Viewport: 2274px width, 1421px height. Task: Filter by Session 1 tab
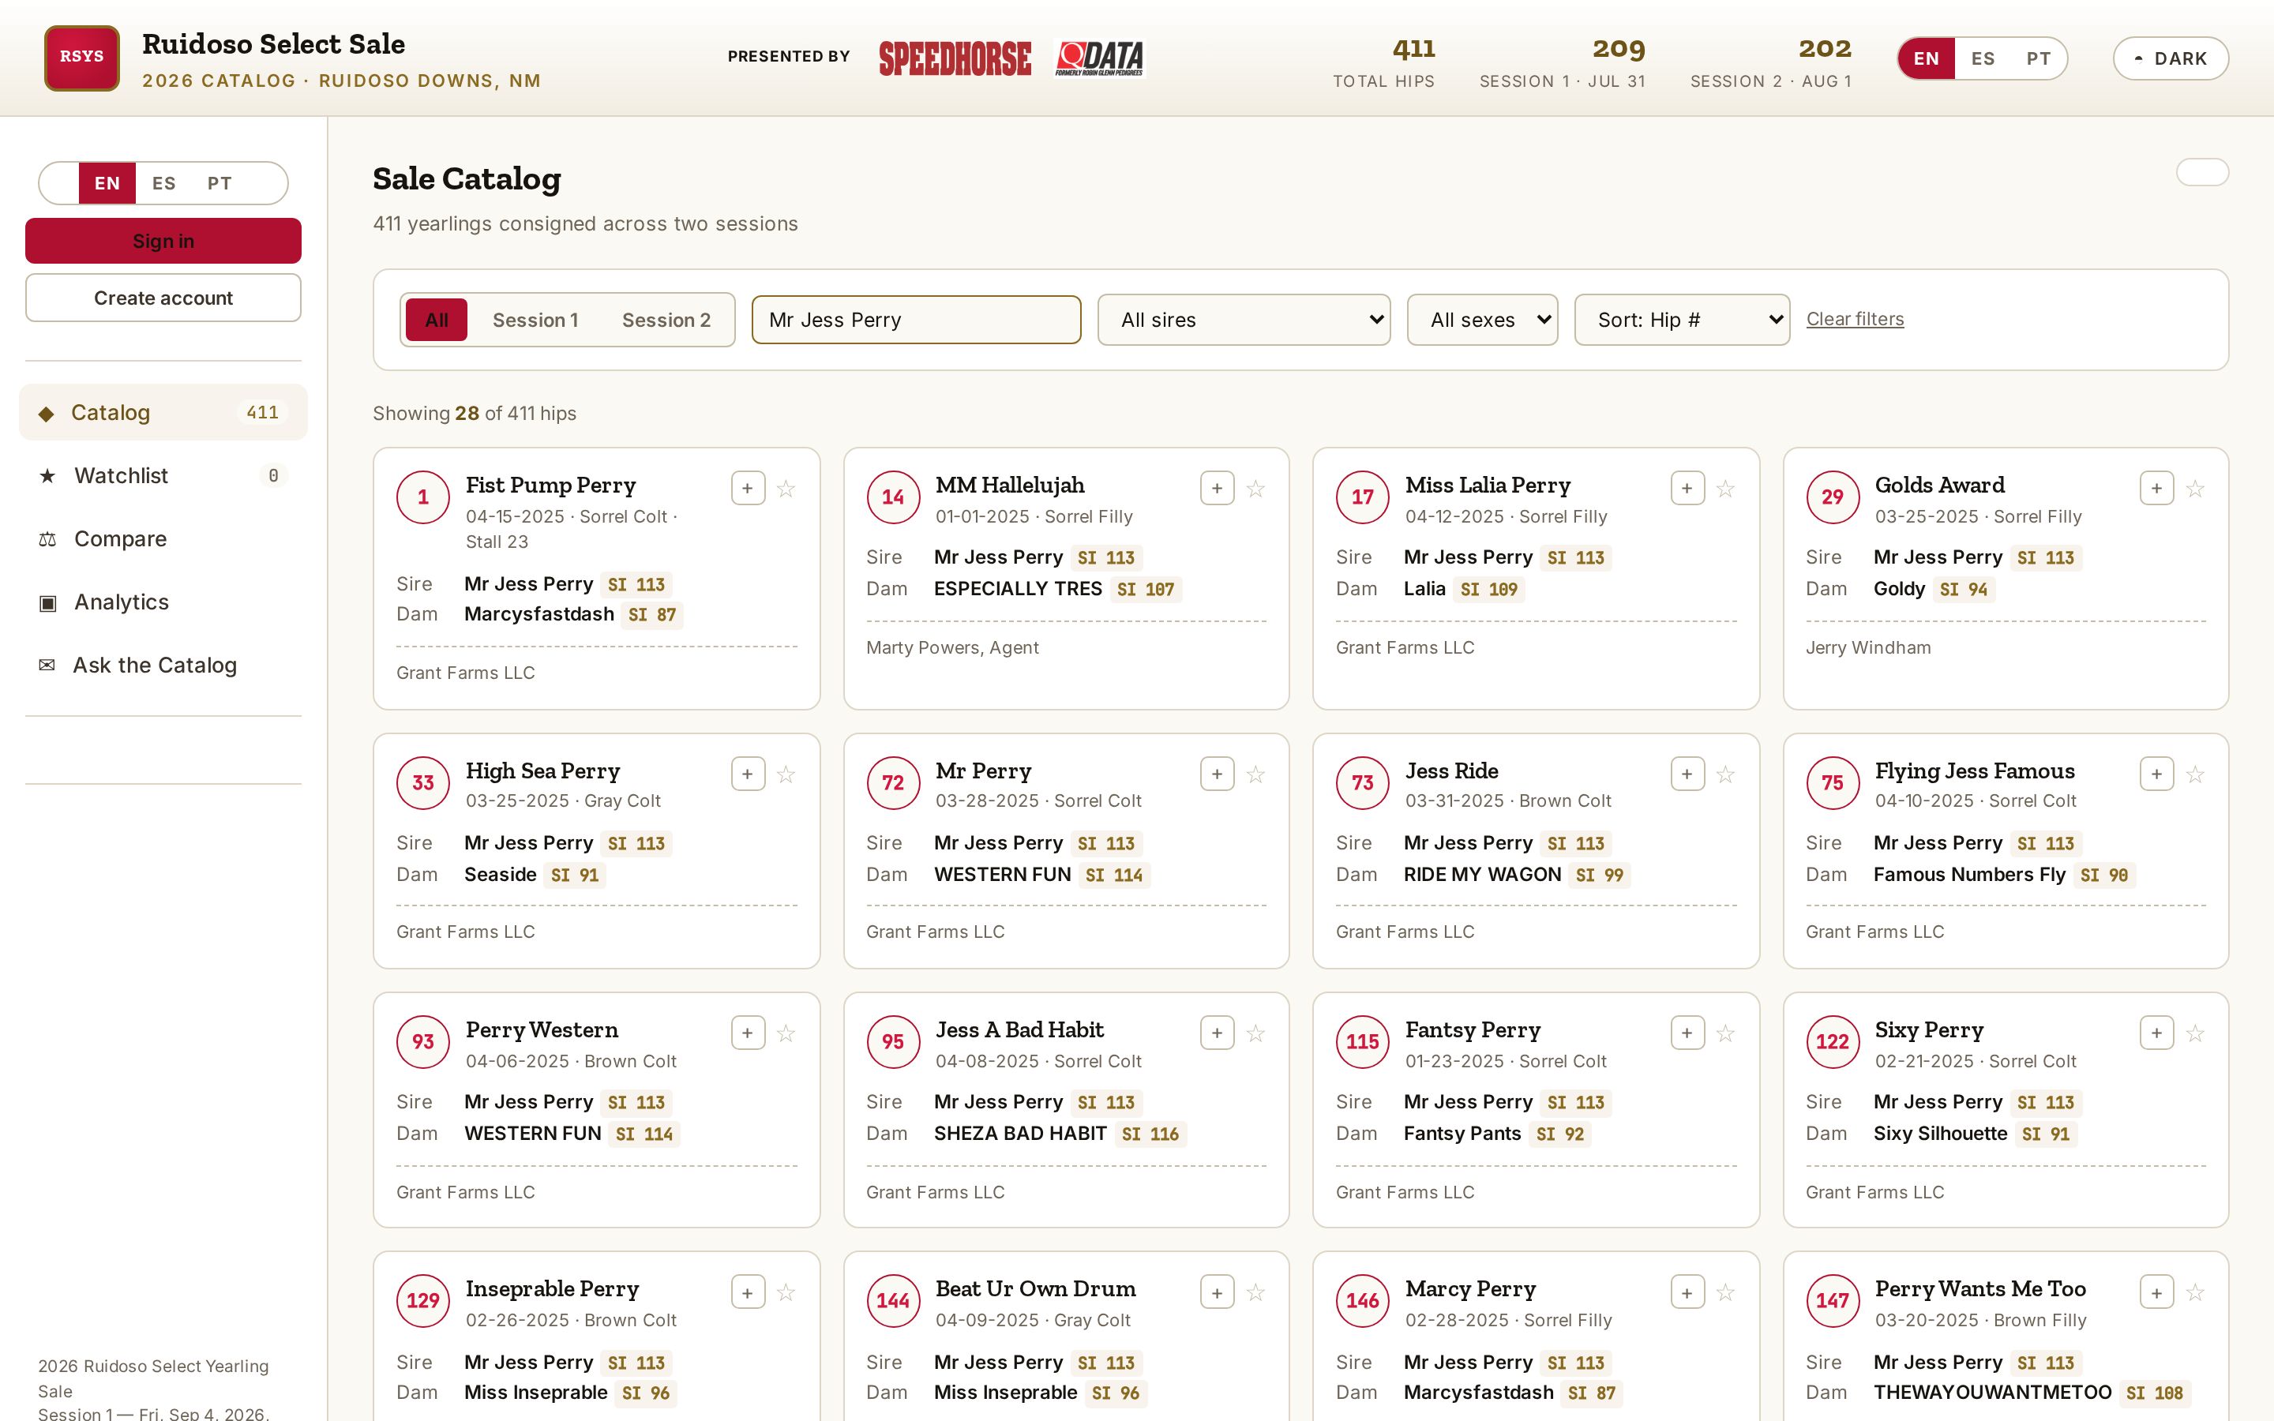535,320
